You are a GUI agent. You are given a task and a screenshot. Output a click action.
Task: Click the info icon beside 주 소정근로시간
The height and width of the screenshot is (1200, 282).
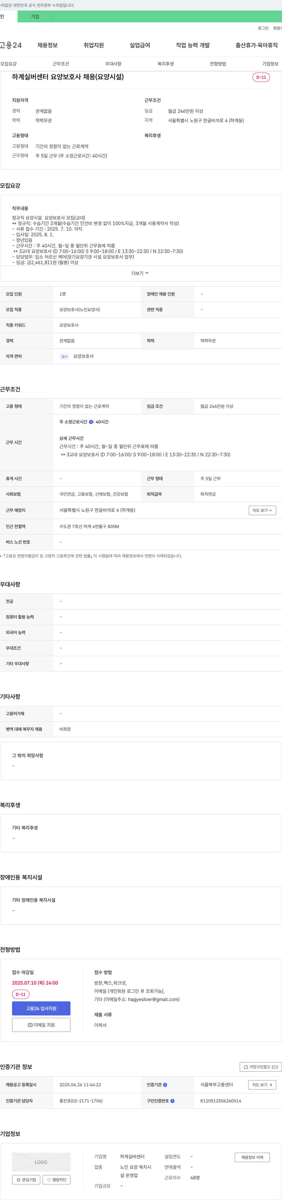click(x=91, y=422)
